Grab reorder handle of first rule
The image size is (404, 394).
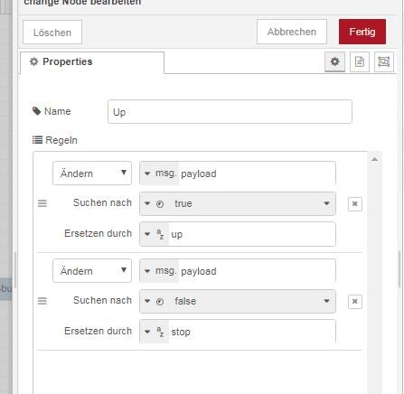(x=42, y=203)
